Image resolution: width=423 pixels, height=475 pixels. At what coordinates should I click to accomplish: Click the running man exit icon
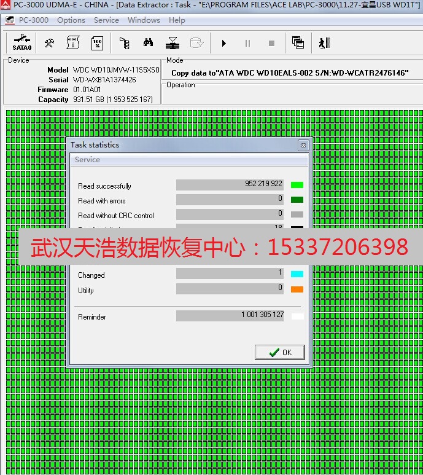[x=324, y=43]
